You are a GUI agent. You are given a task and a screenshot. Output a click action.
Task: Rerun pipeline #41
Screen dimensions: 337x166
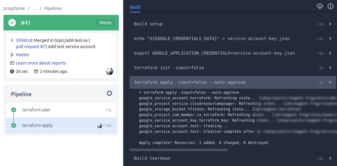[x=105, y=23]
